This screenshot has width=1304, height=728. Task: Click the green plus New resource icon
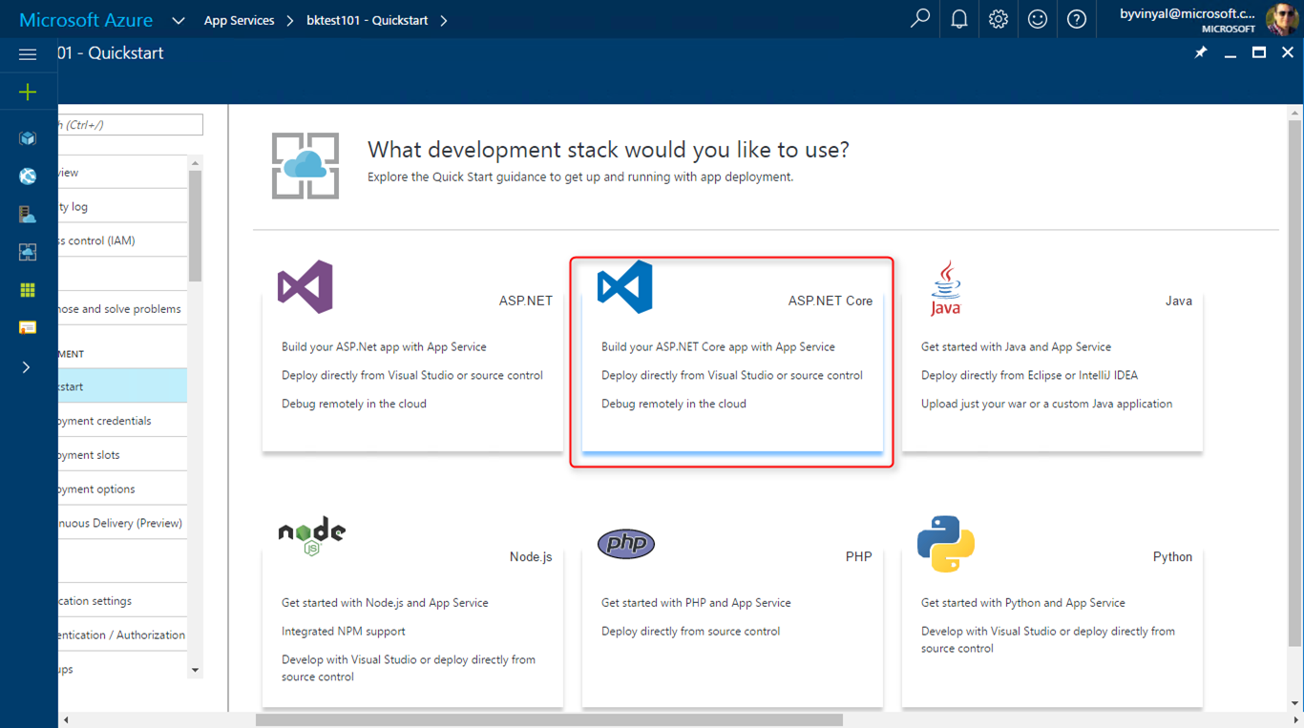tap(28, 93)
